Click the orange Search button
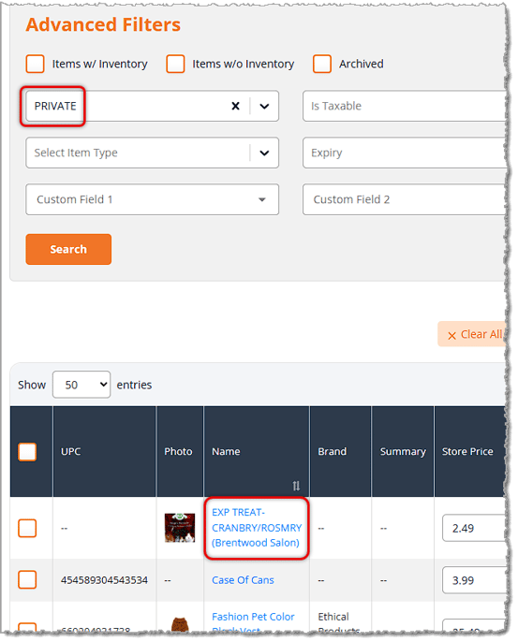This screenshot has height=642, width=518. pyautogui.click(x=68, y=249)
